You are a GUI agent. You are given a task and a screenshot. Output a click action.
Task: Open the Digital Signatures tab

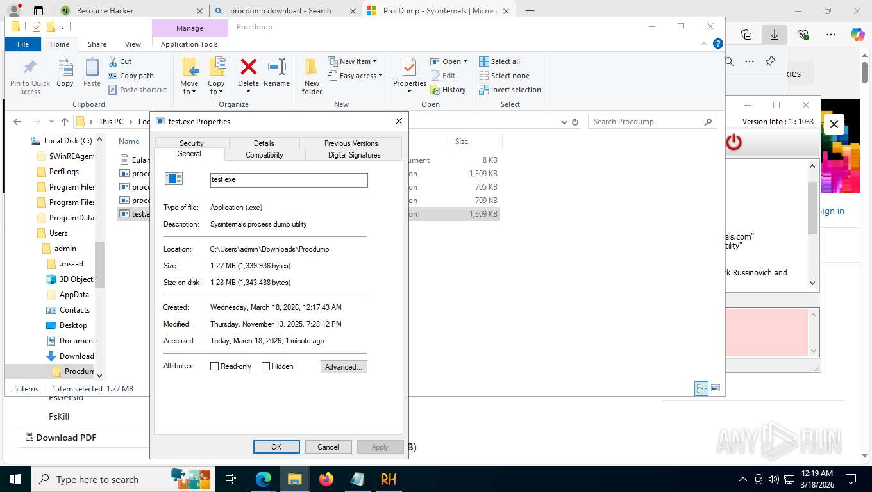click(354, 155)
